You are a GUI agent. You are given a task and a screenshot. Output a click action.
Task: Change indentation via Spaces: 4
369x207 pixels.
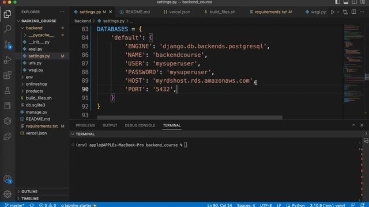tap(246, 205)
